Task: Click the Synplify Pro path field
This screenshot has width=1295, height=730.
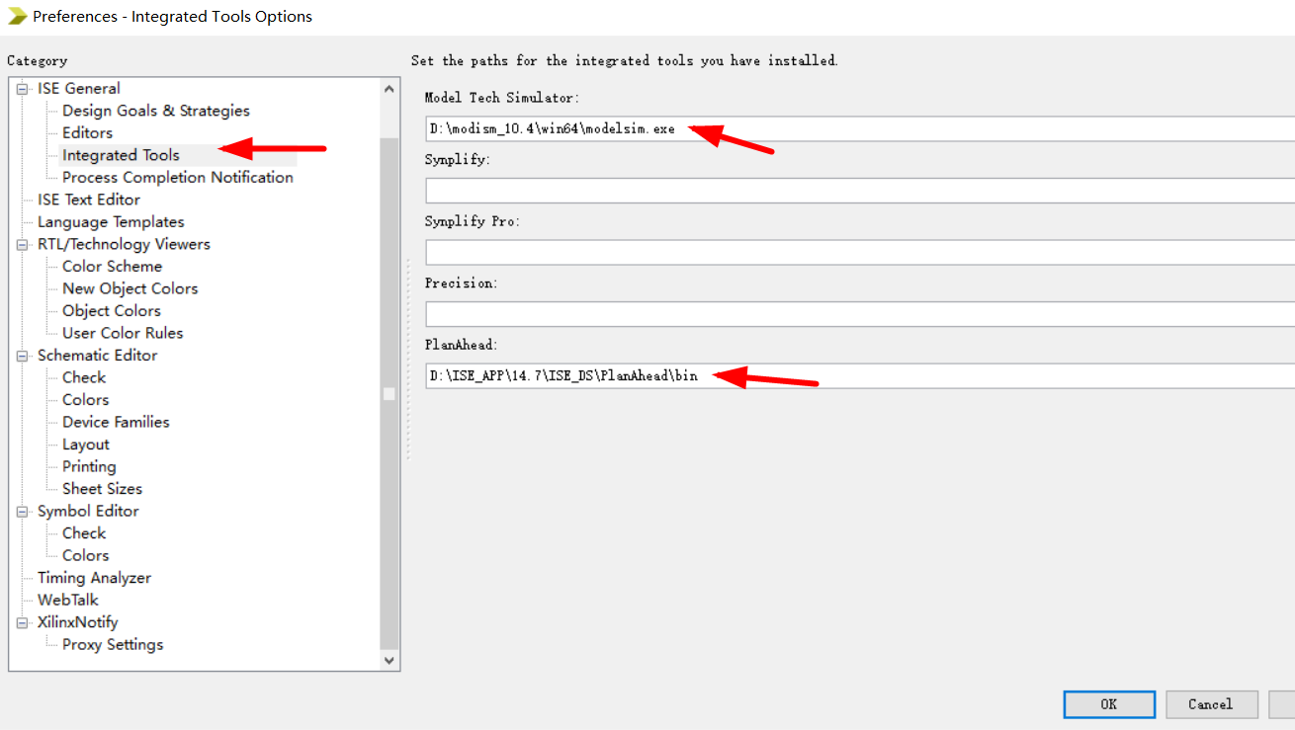Action: coord(860,253)
